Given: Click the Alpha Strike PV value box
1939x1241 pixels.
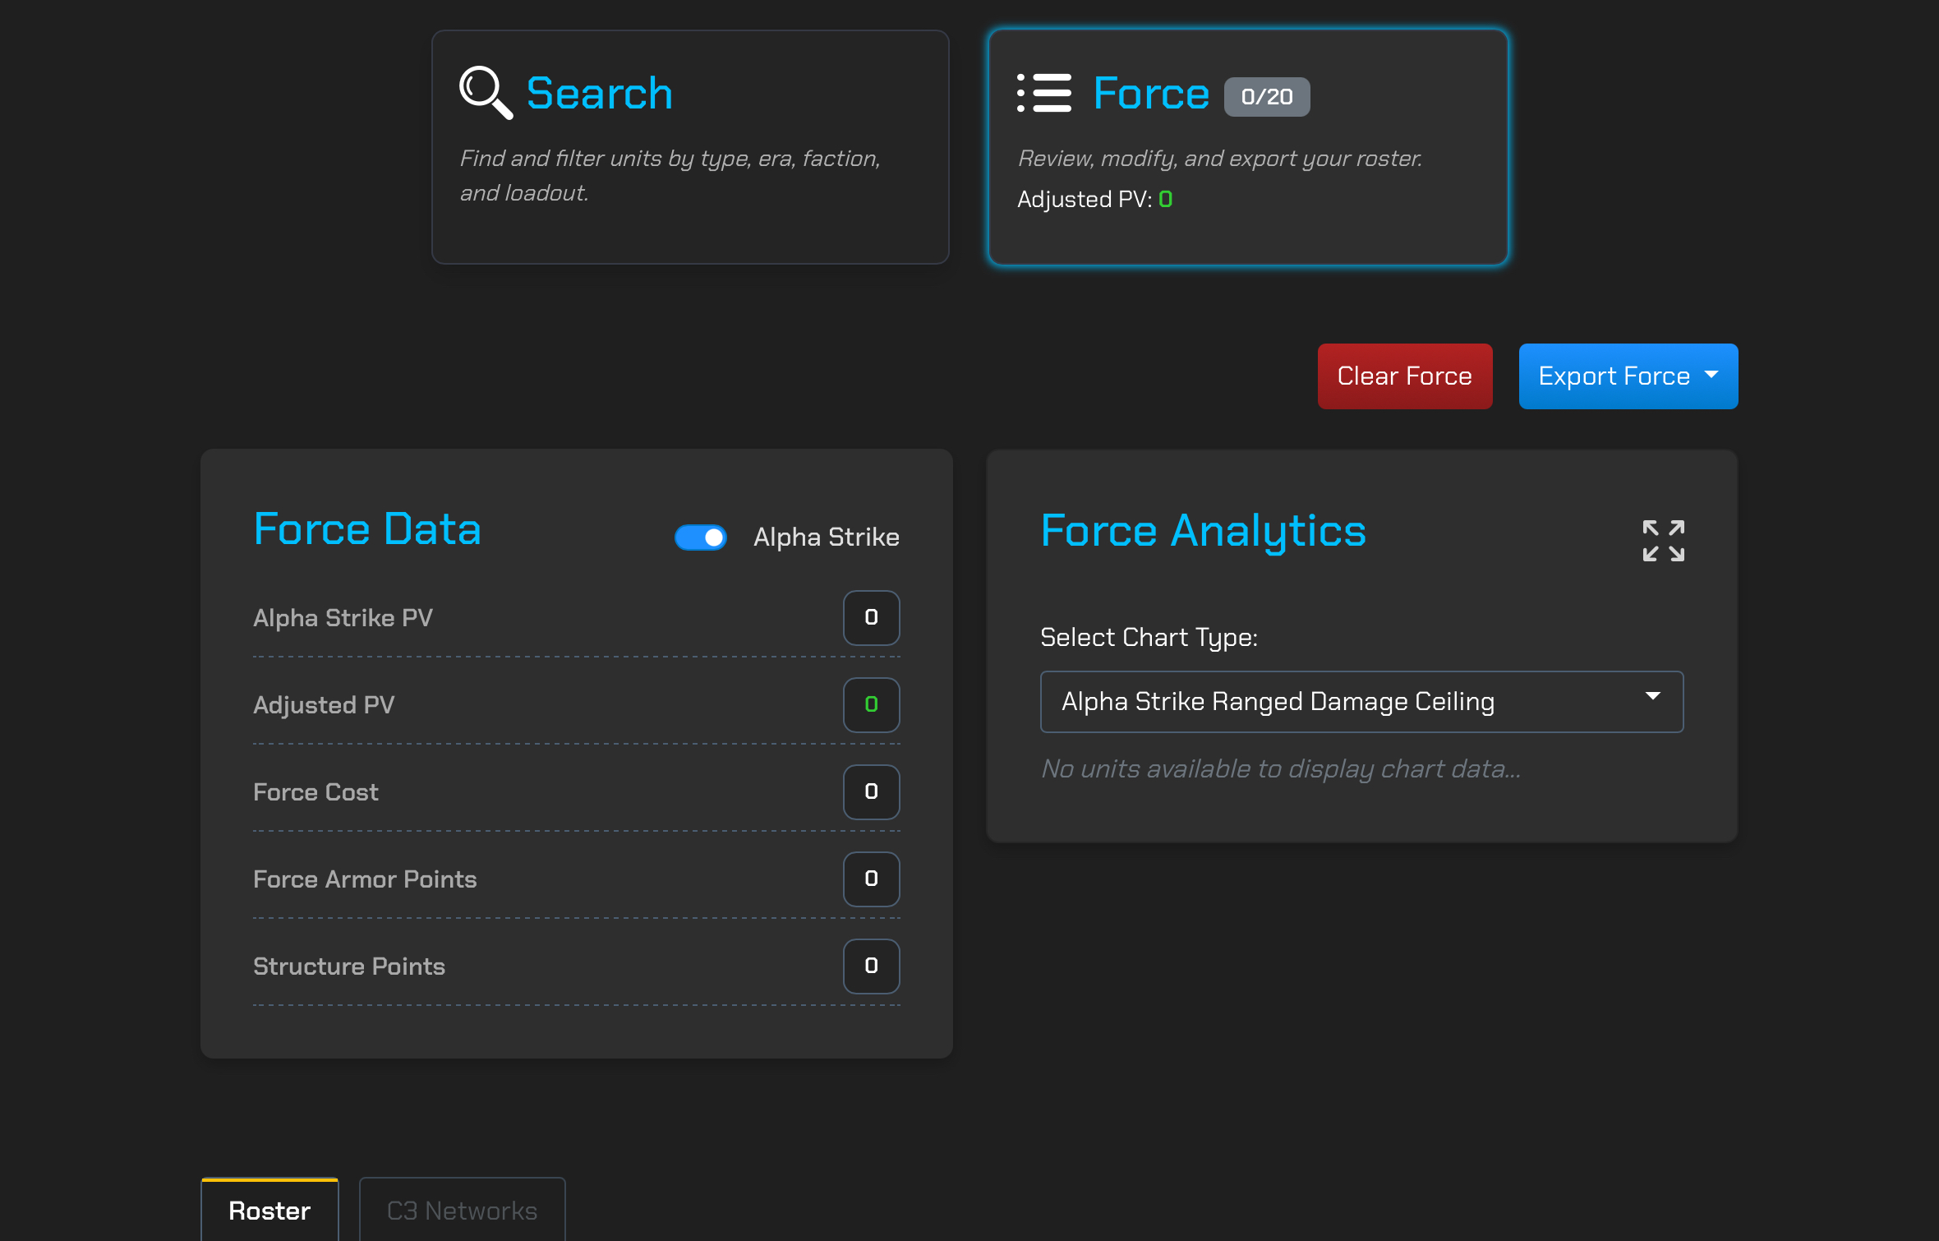Looking at the screenshot, I should click(871, 617).
